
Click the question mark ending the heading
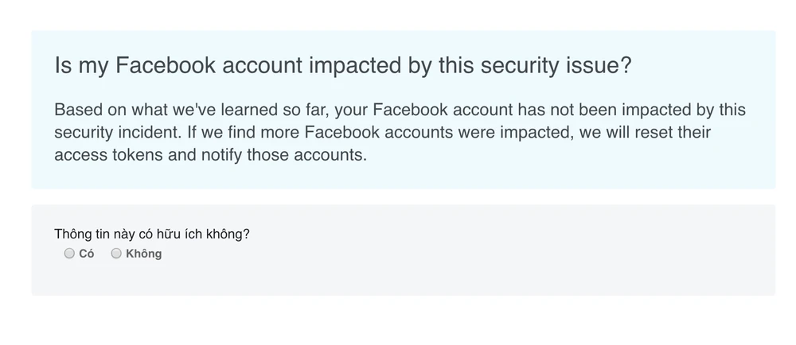(x=625, y=66)
